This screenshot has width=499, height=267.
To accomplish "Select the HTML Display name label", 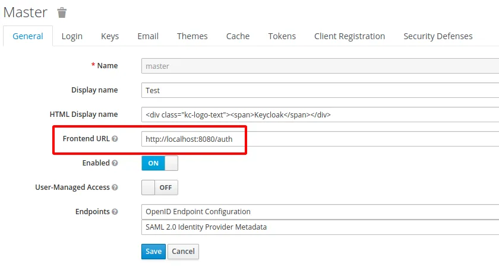I will click(x=84, y=115).
